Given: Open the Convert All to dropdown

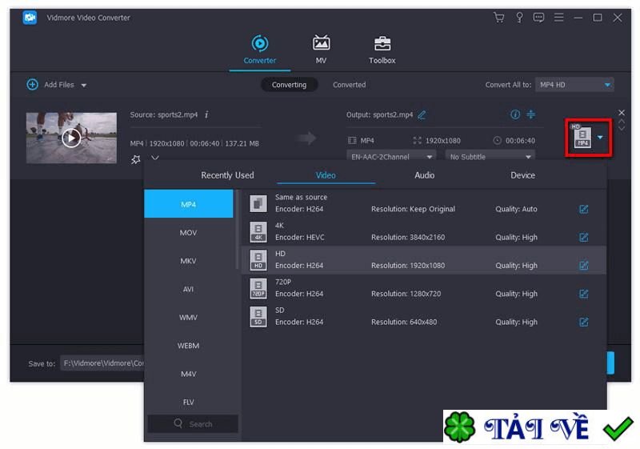Looking at the screenshot, I should pos(574,85).
